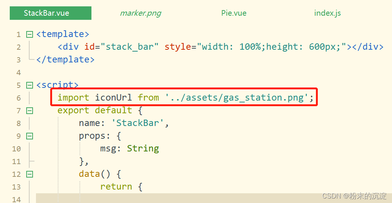Switch to the marker.png tab
392x203 pixels.
[x=141, y=13]
